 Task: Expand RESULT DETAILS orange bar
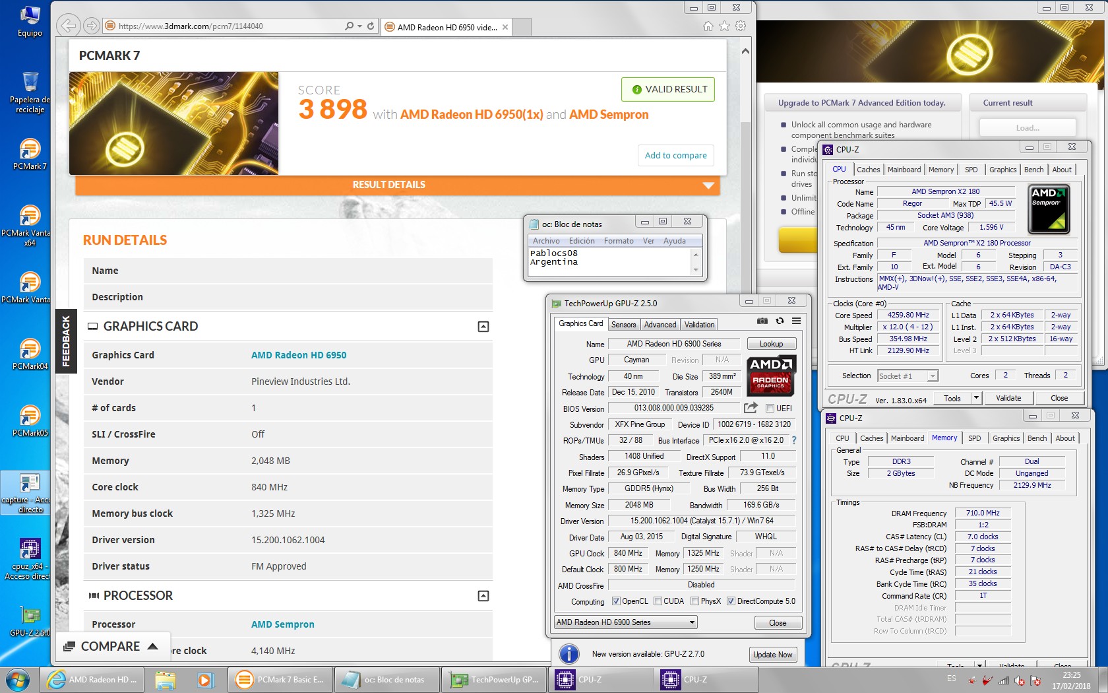click(397, 185)
